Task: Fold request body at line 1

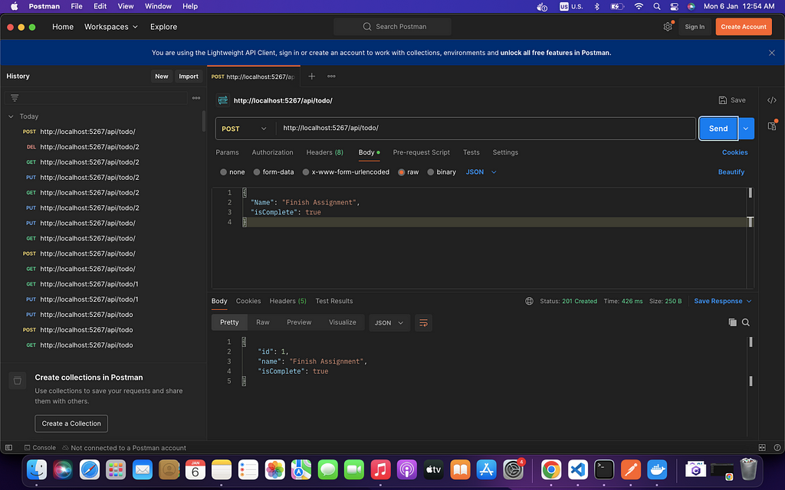Action: [x=245, y=192]
